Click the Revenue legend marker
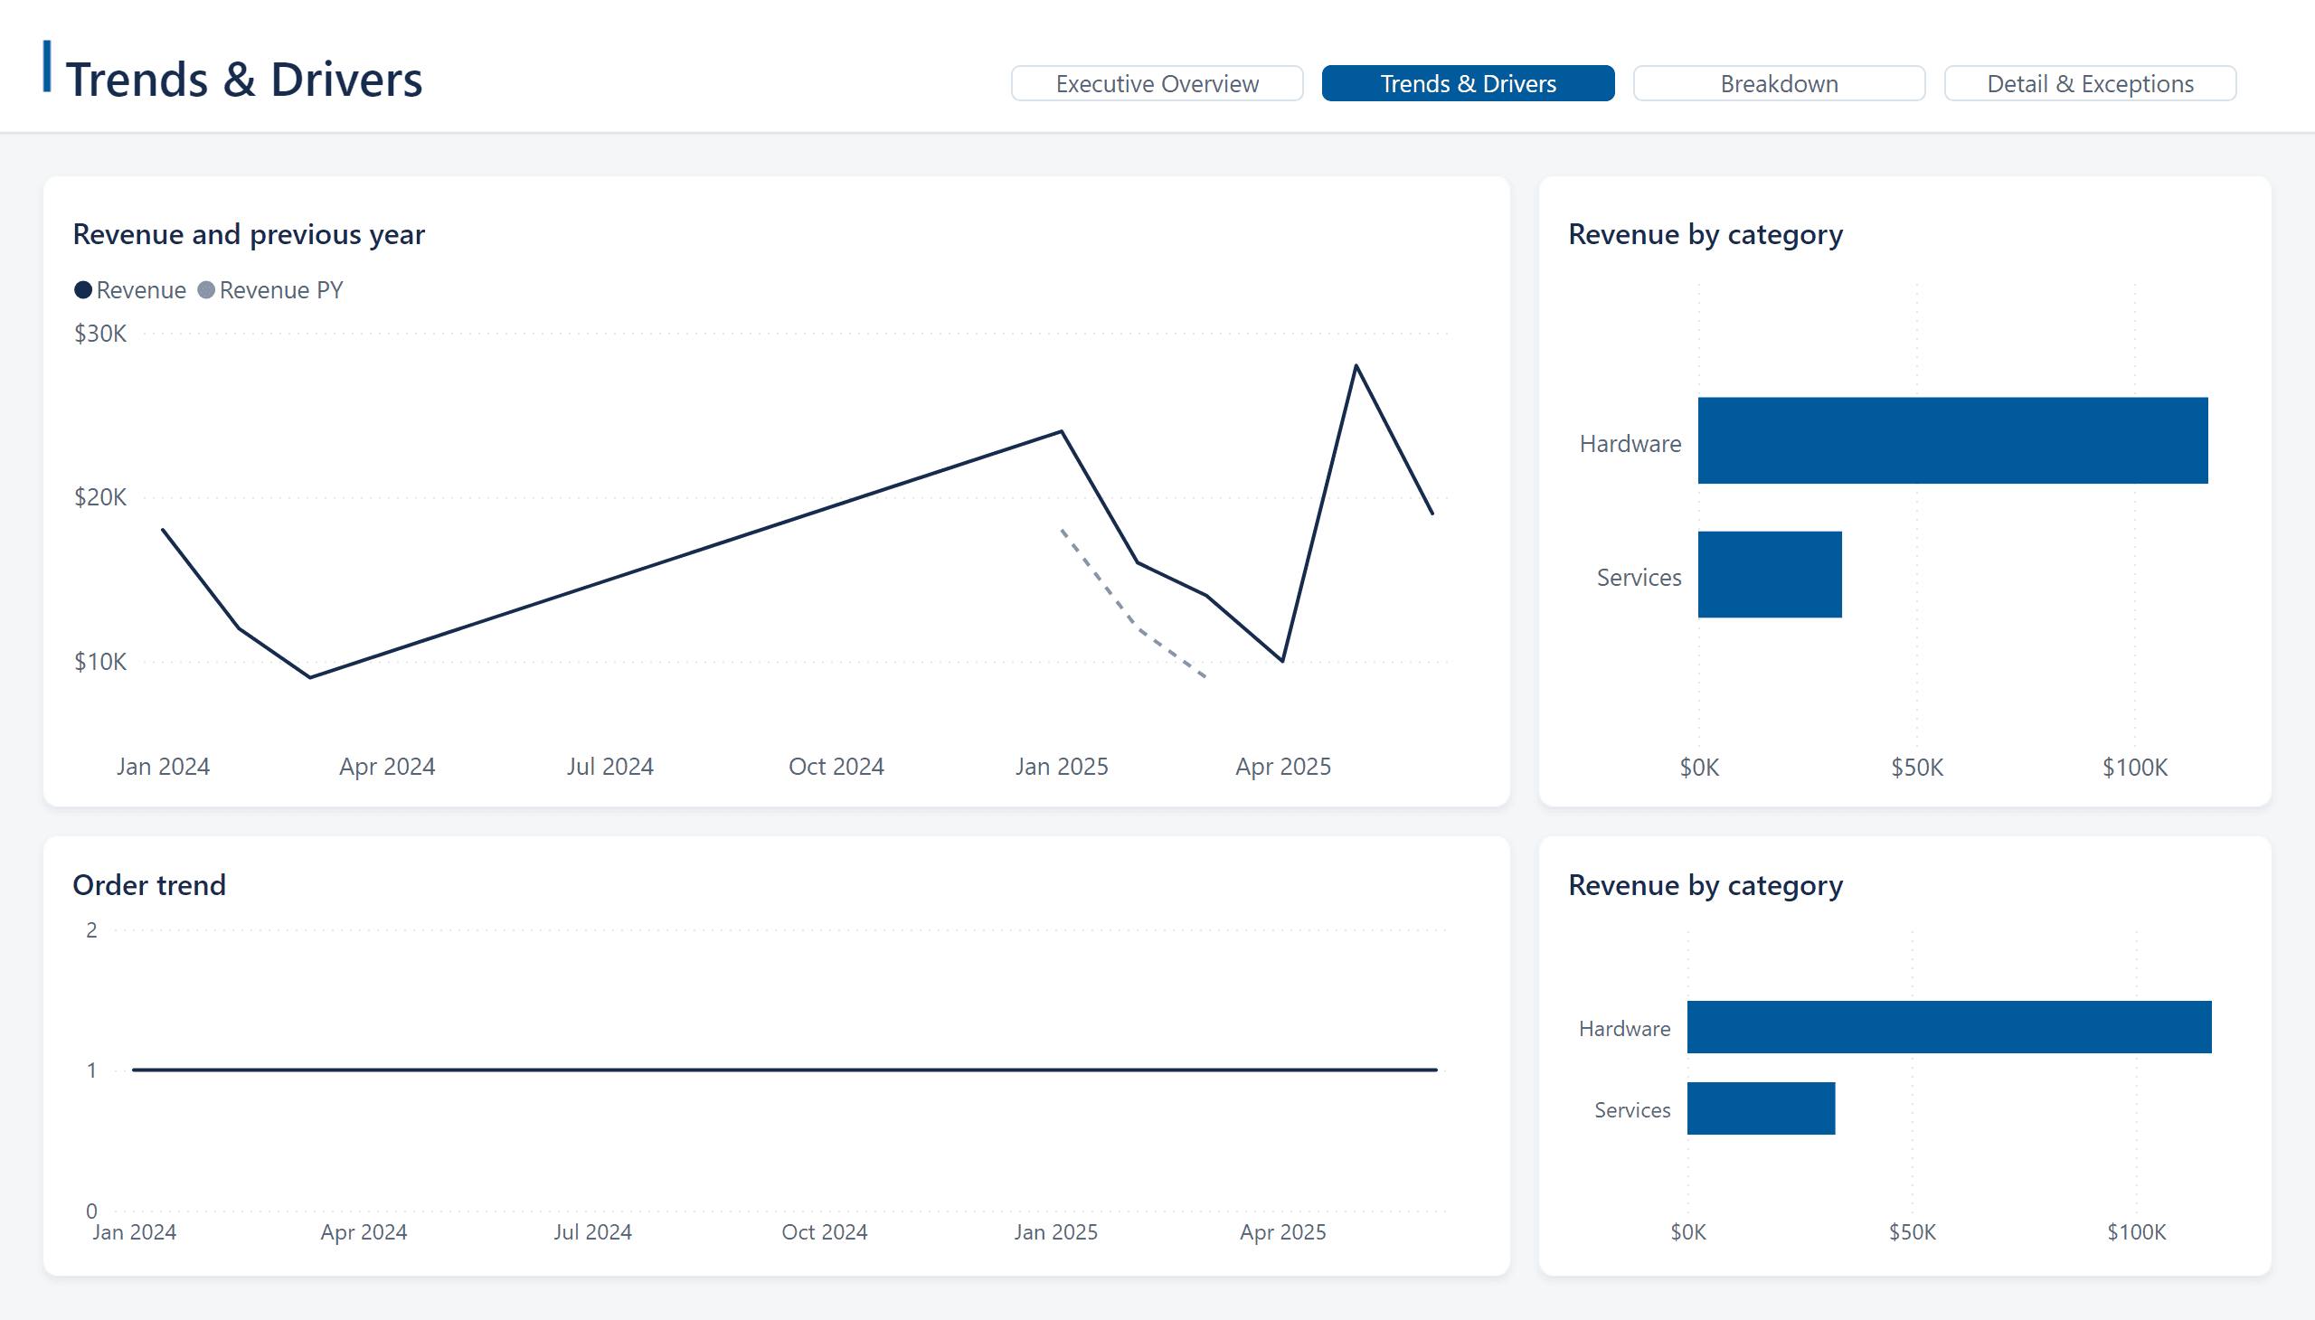This screenshot has width=2315, height=1320. tap(82, 290)
